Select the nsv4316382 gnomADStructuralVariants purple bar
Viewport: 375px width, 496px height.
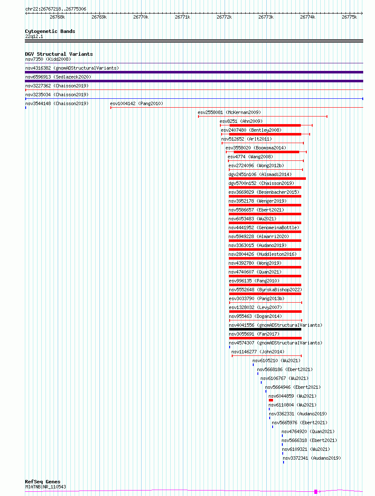(194, 72)
